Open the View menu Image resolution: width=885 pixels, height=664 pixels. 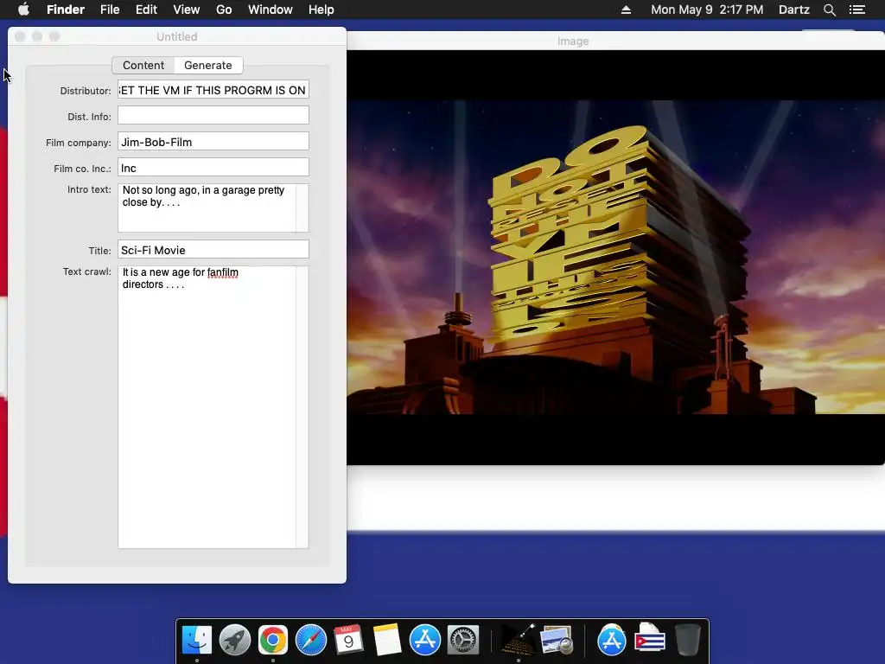pos(187,10)
